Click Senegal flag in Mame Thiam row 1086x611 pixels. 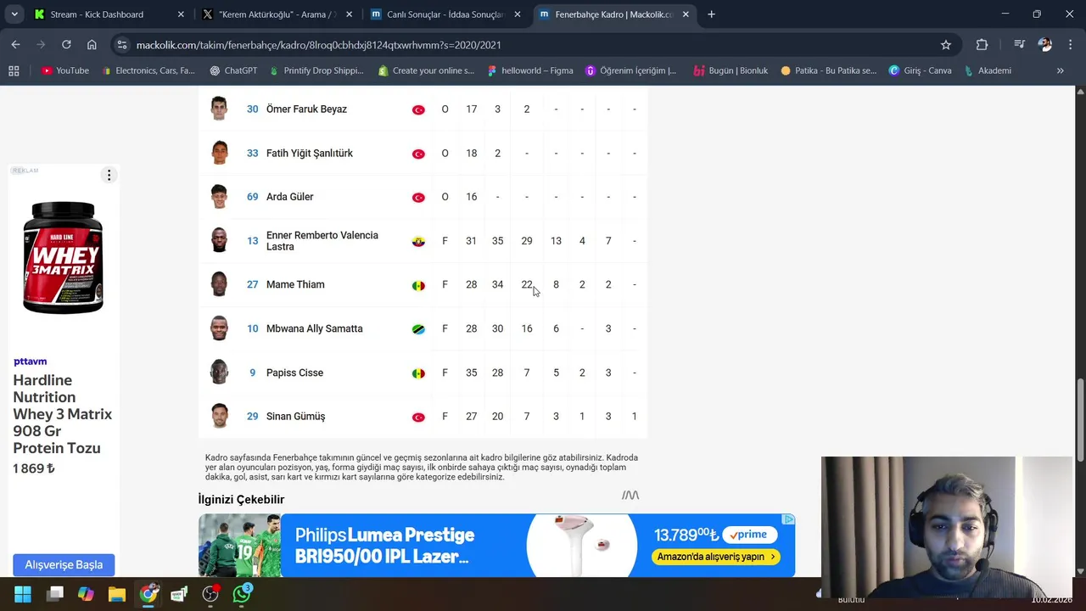click(x=418, y=286)
